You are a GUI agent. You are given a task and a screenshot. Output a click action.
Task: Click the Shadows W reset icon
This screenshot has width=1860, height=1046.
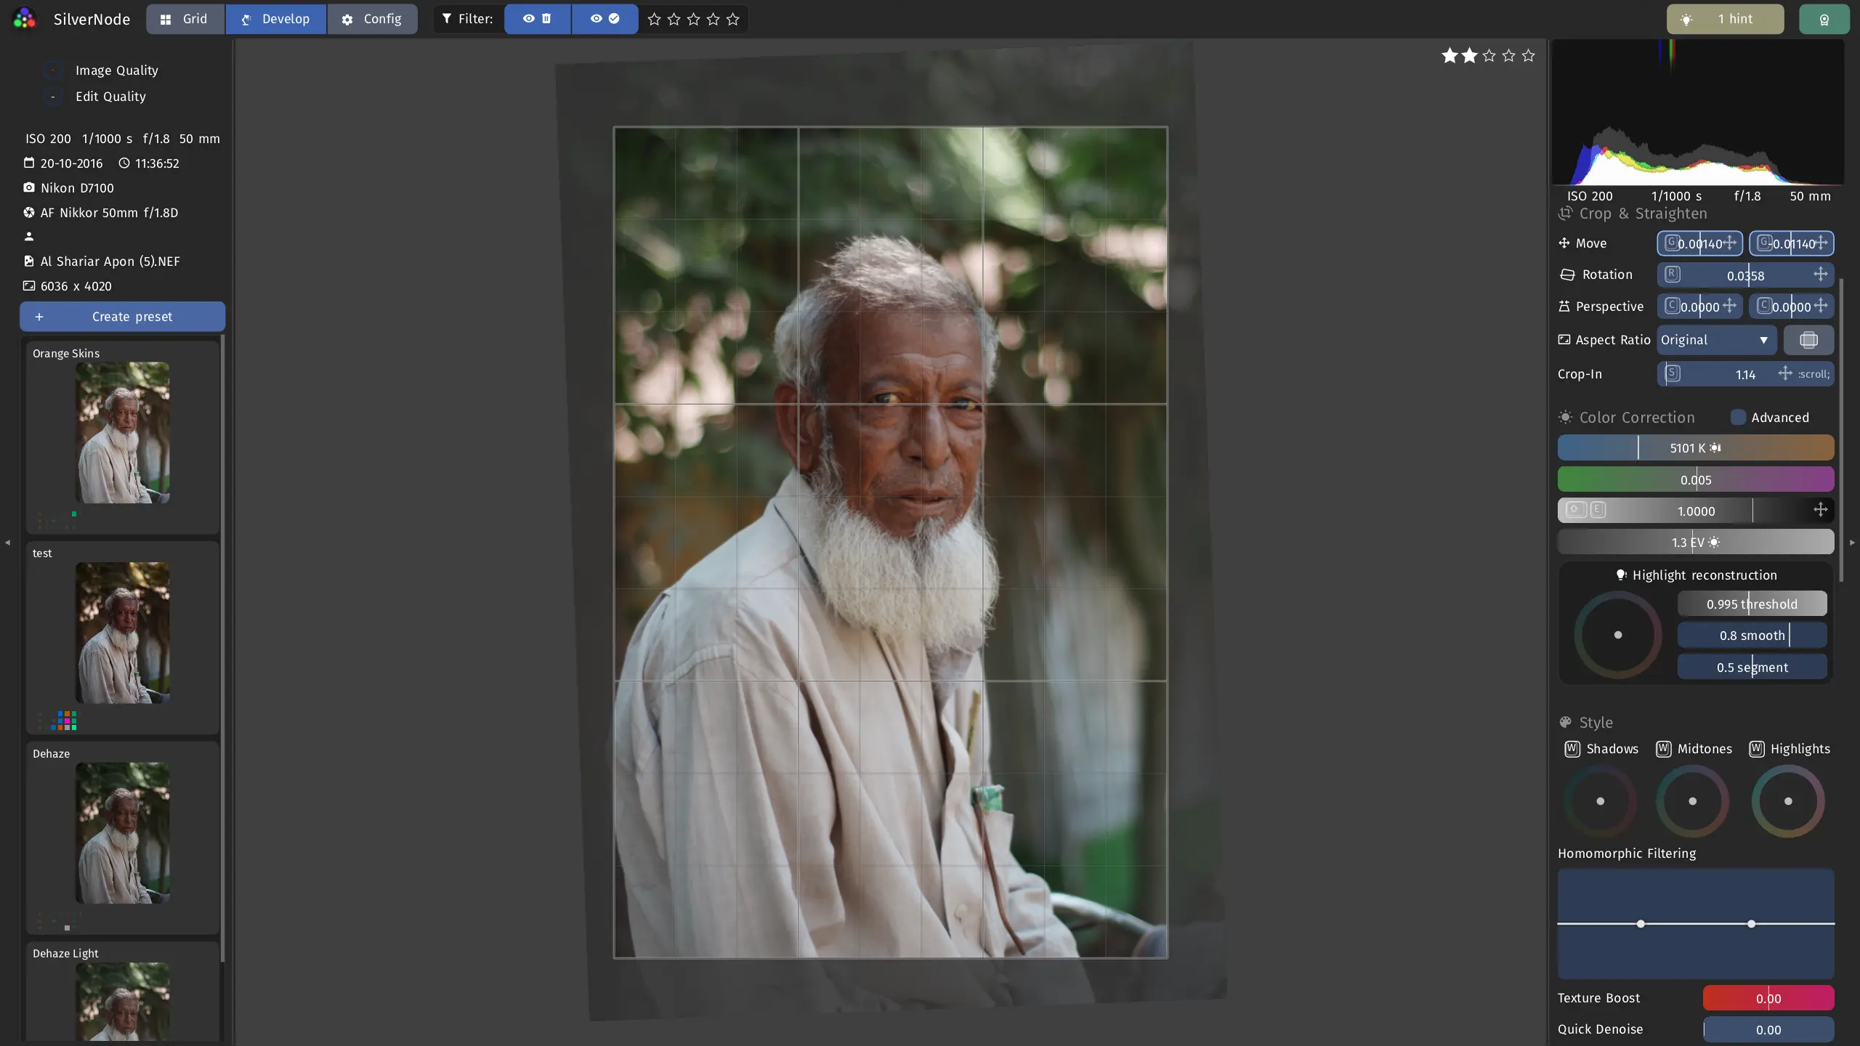pyautogui.click(x=1572, y=749)
